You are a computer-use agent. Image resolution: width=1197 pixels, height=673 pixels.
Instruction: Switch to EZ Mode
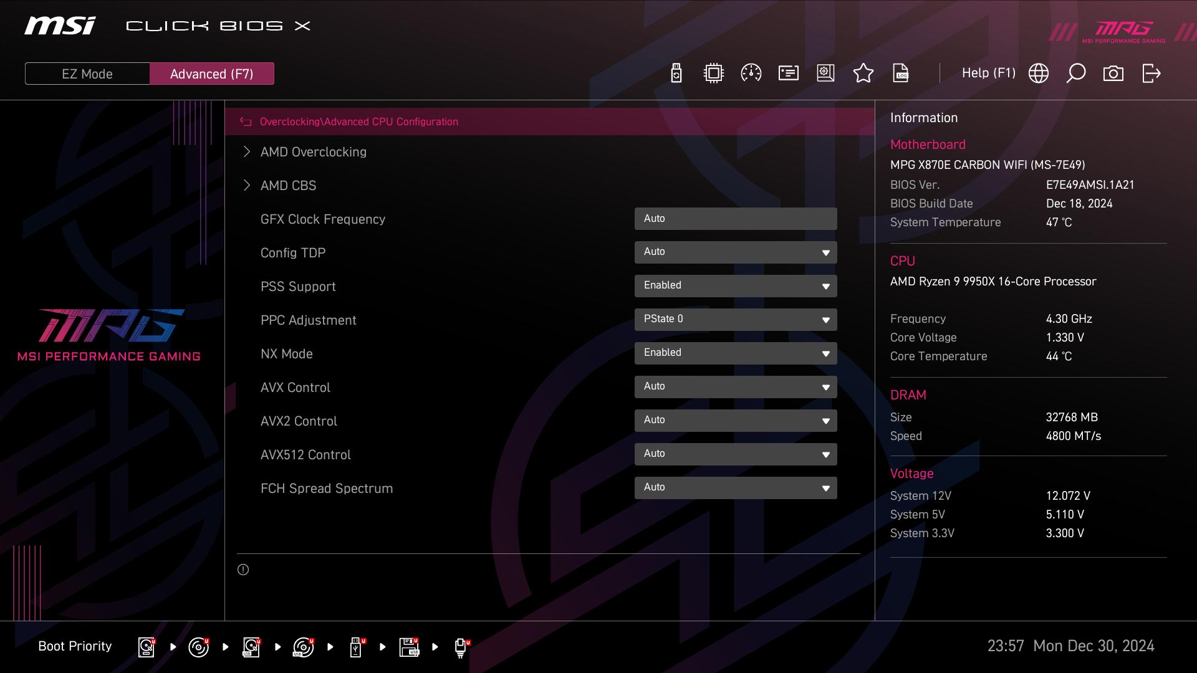[87, 74]
